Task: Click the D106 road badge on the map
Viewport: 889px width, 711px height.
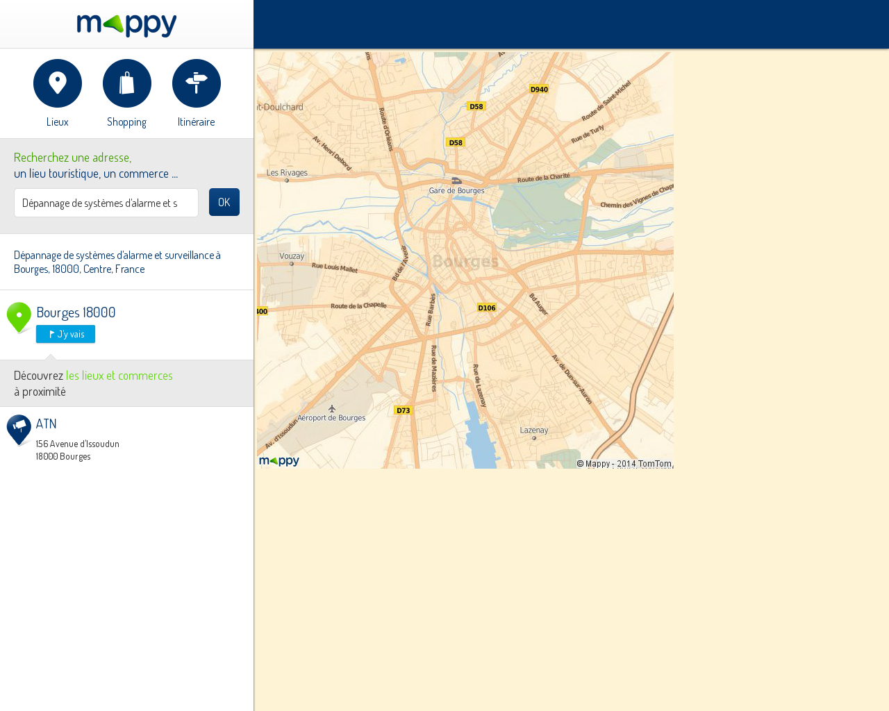Action: 487,308
